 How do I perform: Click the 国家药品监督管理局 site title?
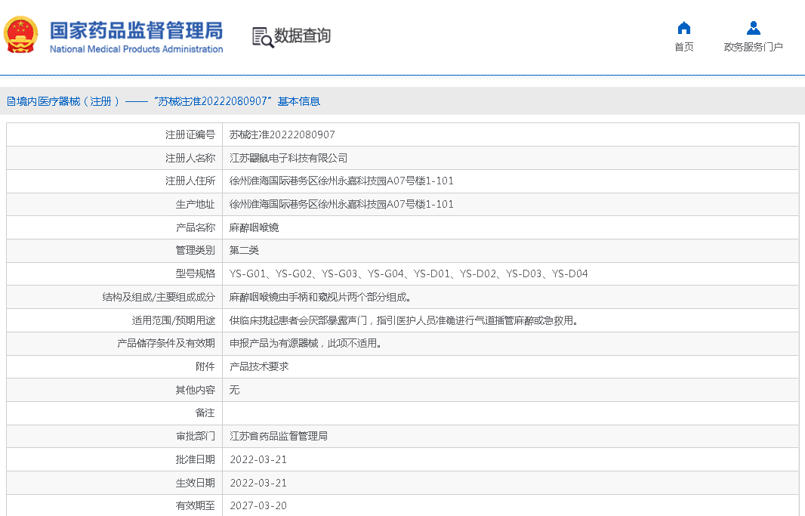(136, 30)
